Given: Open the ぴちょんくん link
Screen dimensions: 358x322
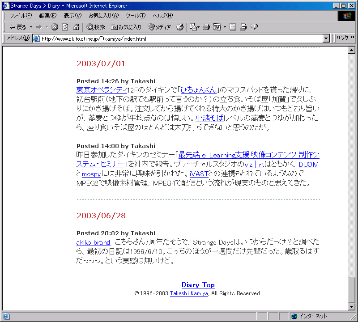Looking at the screenshot, I should point(198,90).
